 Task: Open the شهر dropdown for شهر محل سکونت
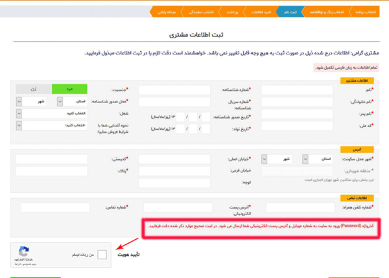click(x=276, y=159)
